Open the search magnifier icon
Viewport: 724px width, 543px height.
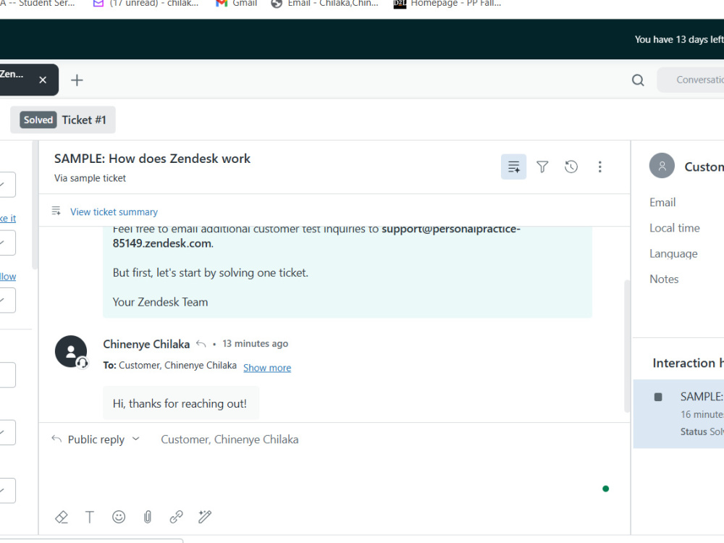638,80
